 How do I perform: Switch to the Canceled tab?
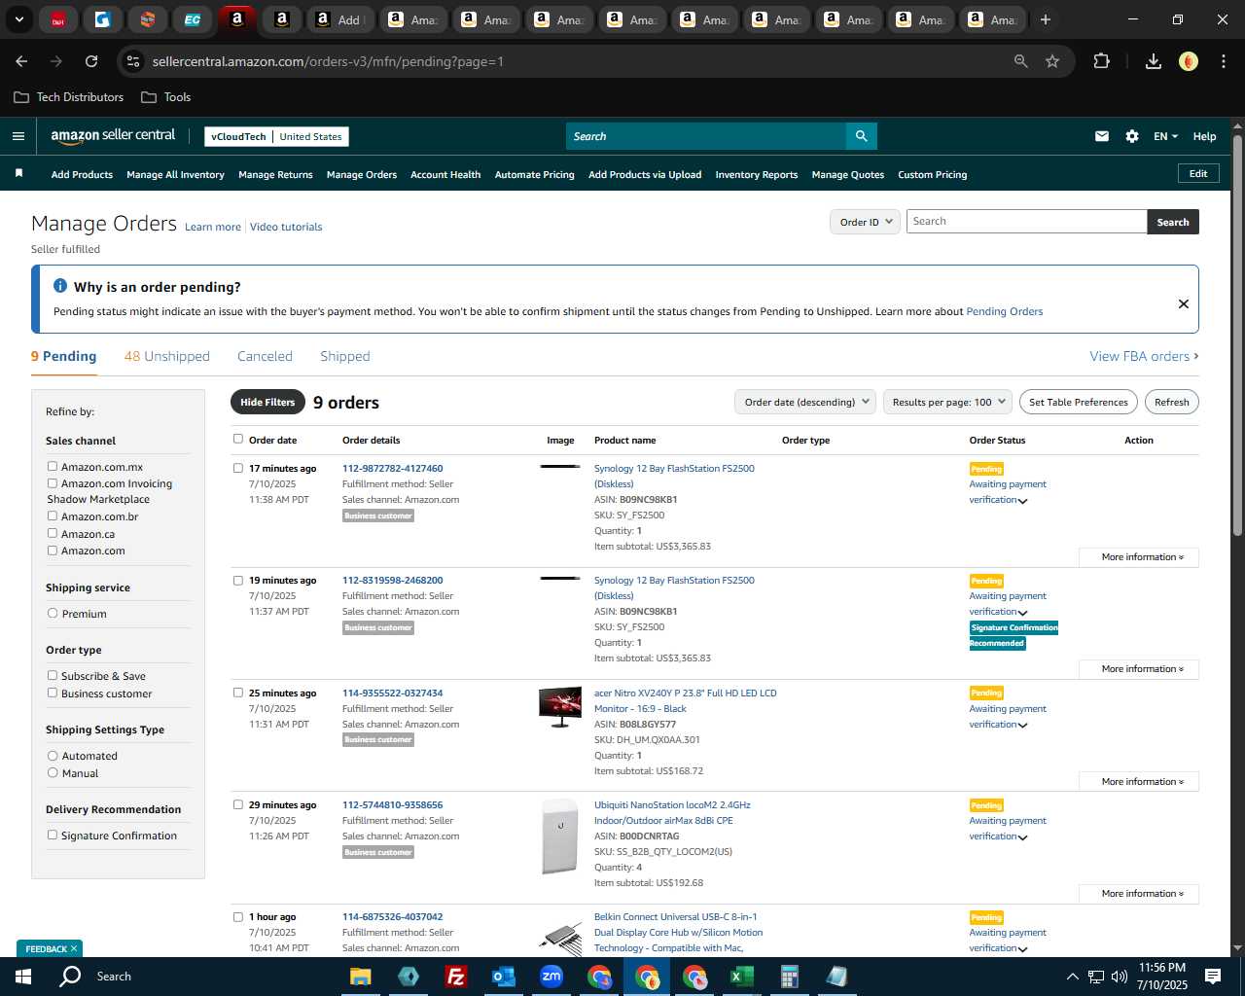pos(265,356)
